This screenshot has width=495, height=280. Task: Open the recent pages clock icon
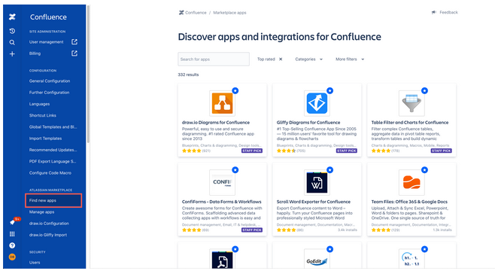tap(12, 31)
